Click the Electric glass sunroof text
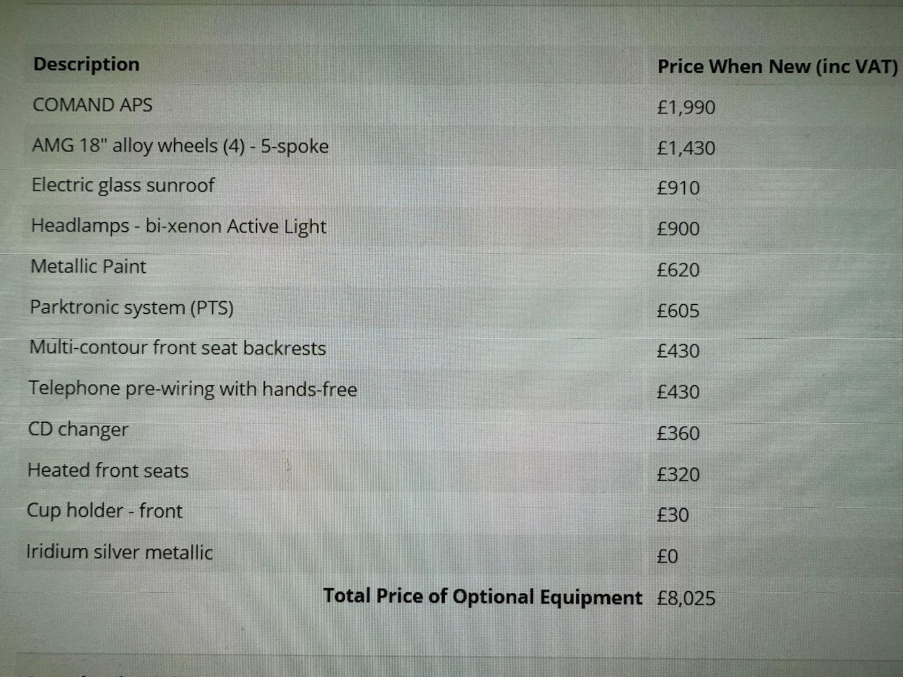 coord(123,185)
